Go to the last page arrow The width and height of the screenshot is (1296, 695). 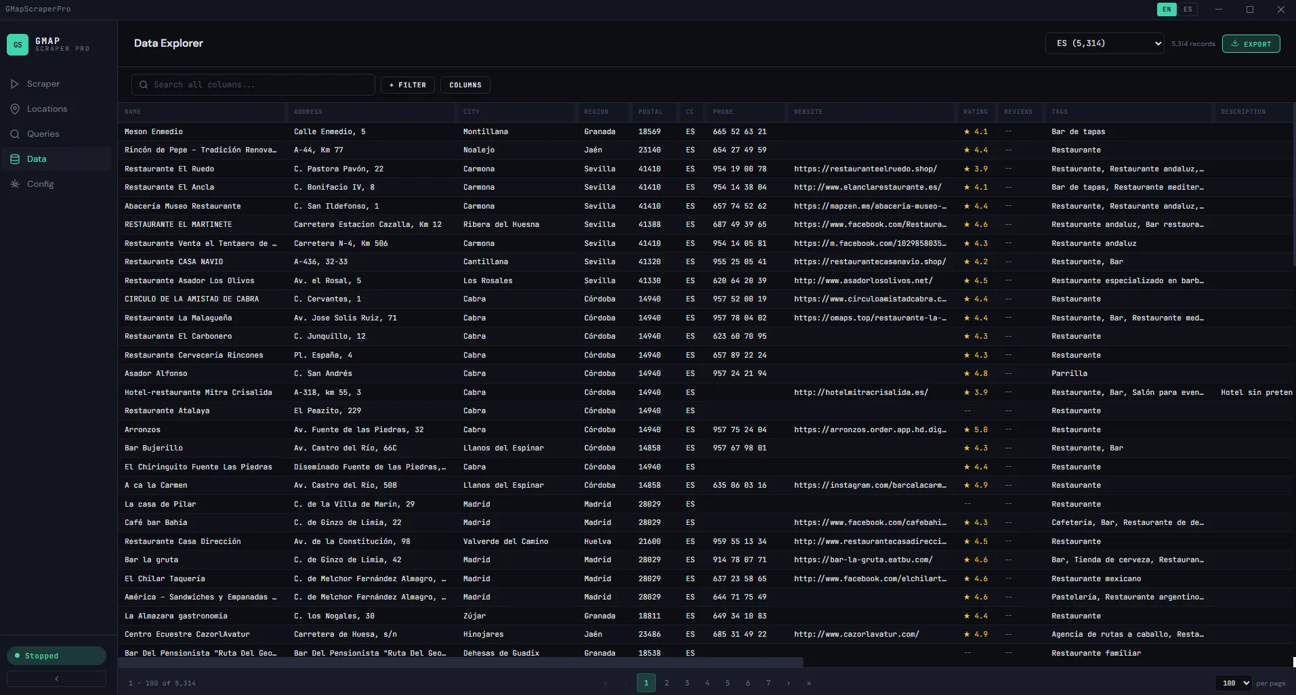pos(809,683)
